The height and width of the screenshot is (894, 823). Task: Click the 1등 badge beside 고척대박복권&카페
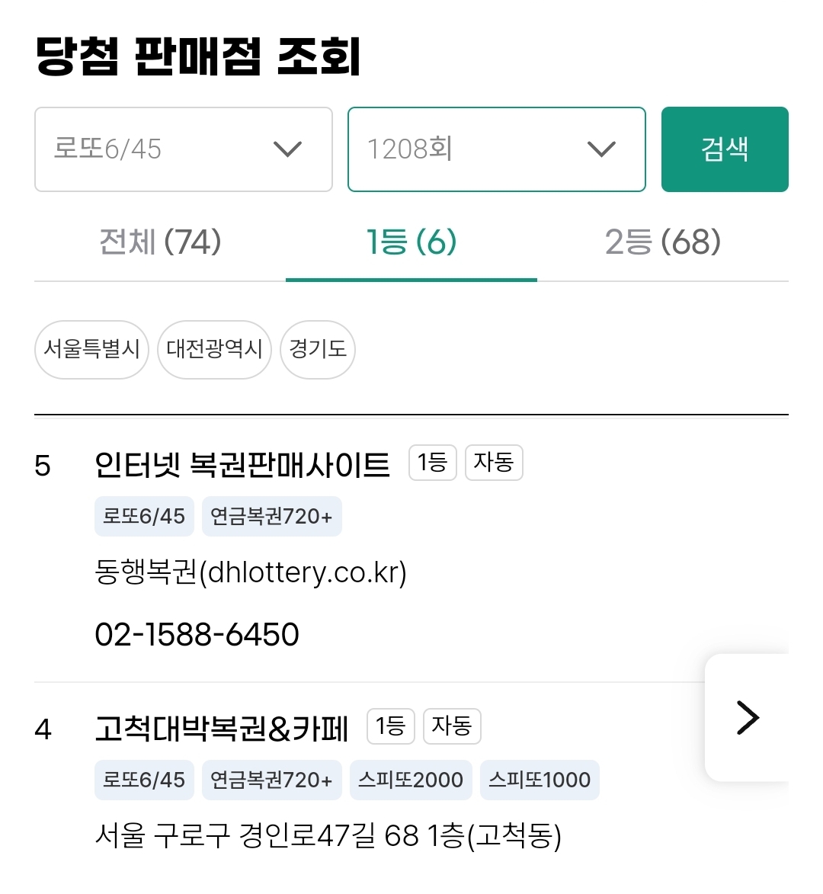point(390,726)
